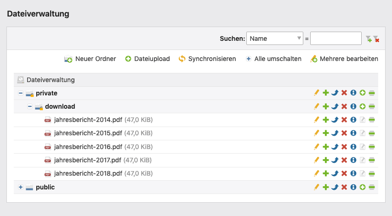
Task: Click the private folder name
Action: tap(46, 93)
